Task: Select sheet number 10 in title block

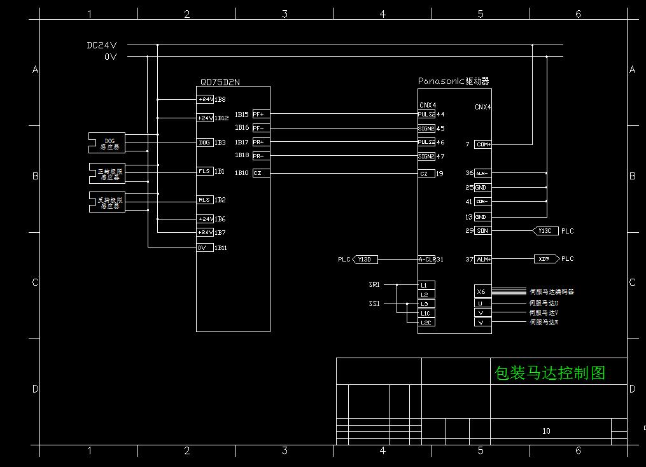Action: (546, 431)
